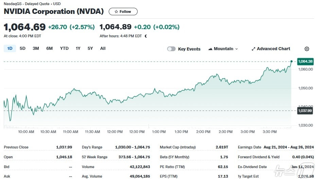318x182 pixels.
Task: Choose the 5Y time range
Action: point(90,48)
